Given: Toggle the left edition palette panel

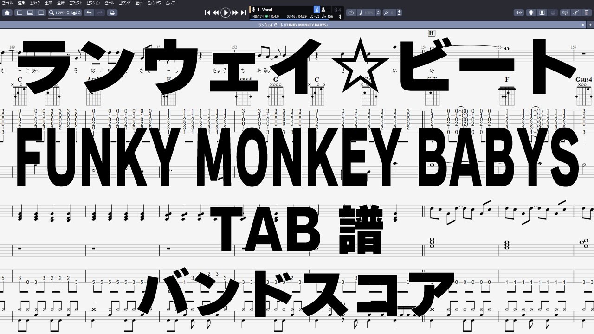Looking at the screenshot, I should click(x=19, y=13).
